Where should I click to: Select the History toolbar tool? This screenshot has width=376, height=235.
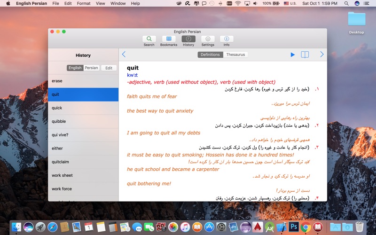(188, 41)
